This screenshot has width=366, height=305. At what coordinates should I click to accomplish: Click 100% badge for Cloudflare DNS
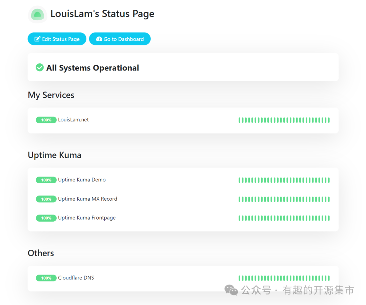pyautogui.click(x=46, y=278)
